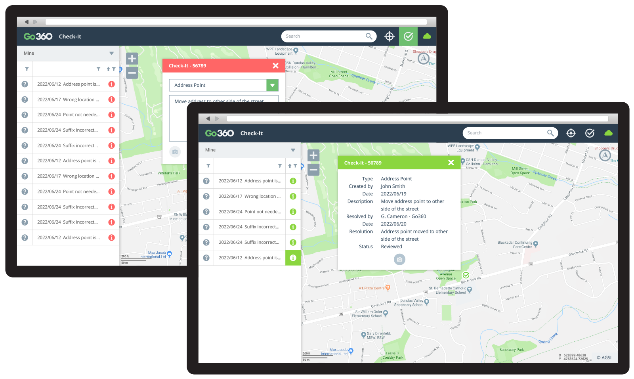Toggle the sort arrow filter in front list header
Screen dimensions: 634x379
pos(292,166)
